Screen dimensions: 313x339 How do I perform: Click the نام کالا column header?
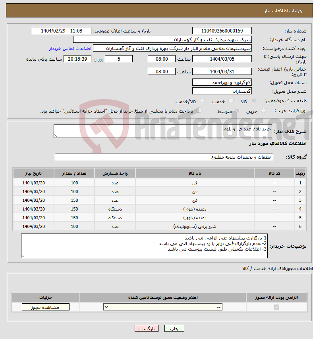[x=195, y=173]
